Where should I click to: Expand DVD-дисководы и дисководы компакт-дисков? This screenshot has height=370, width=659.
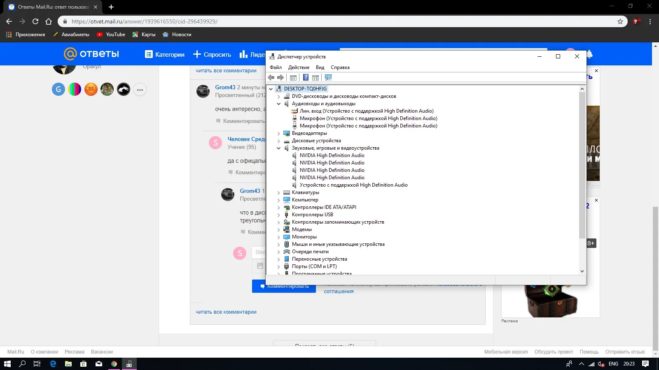(x=278, y=97)
